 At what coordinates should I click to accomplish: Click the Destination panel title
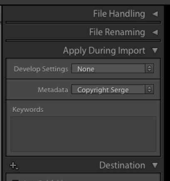122,165
